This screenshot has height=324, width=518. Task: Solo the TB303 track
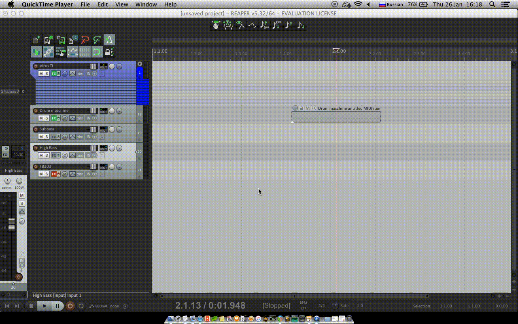coord(47,174)
